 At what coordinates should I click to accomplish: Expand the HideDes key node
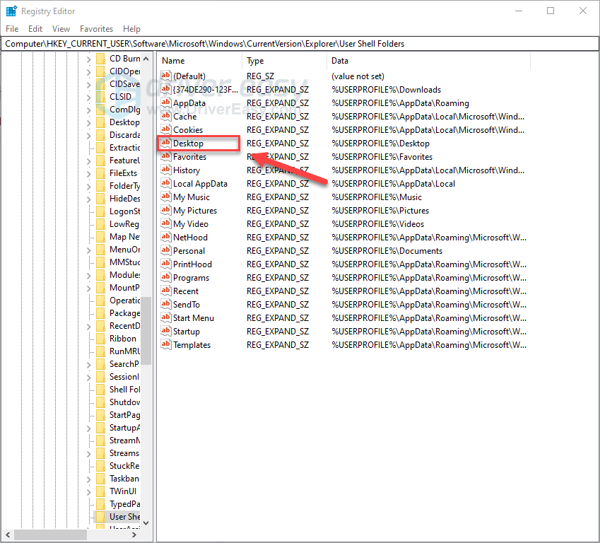(88, 199)
